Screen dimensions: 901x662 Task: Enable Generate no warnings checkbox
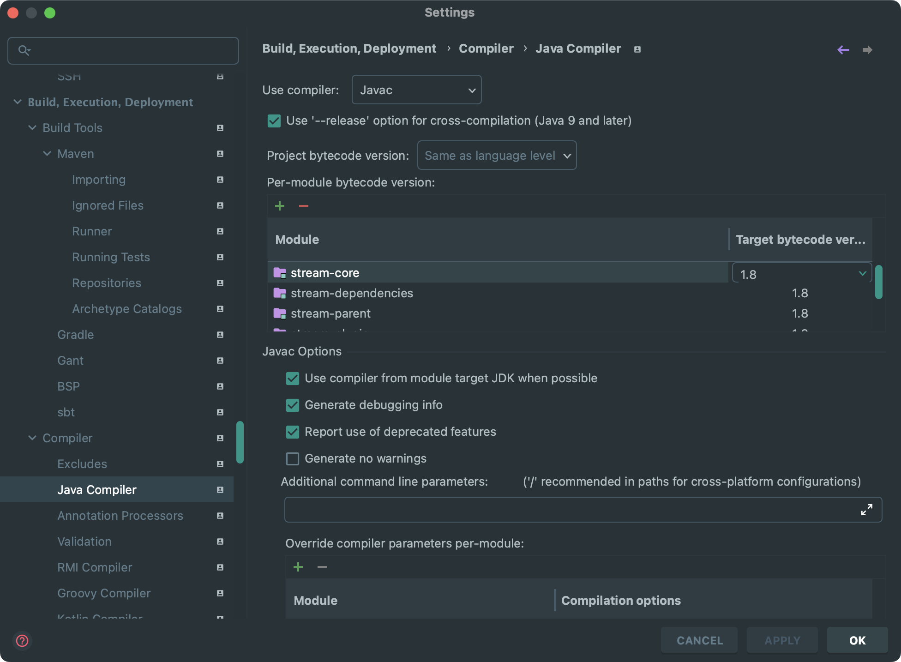pos(293,459)
